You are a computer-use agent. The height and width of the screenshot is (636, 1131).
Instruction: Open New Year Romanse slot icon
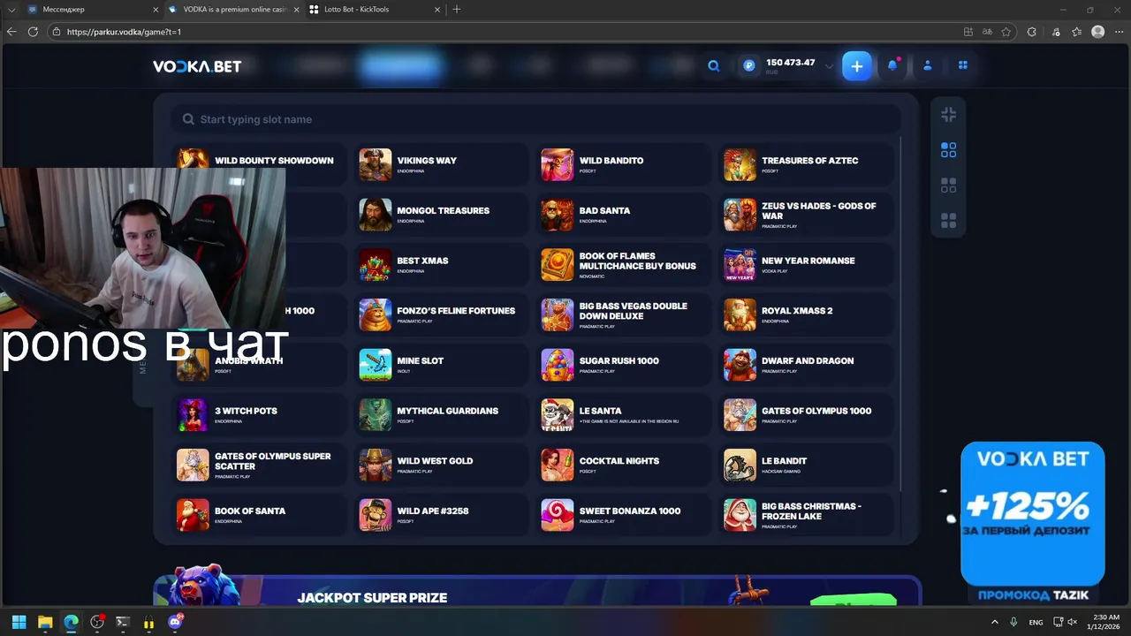pos(740,265)
